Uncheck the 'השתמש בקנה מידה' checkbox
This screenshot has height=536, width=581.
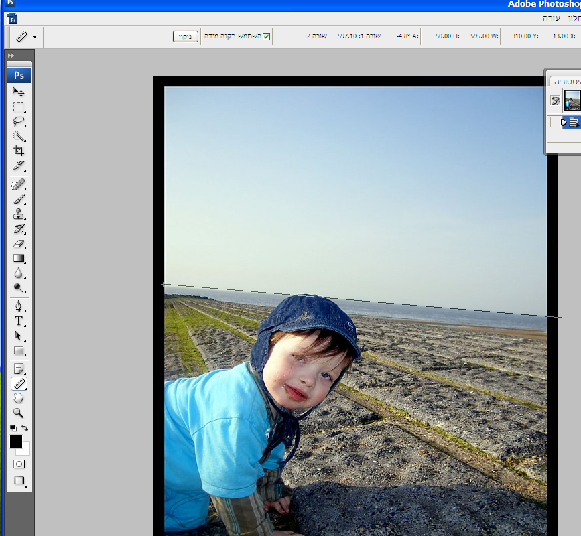[266, 36]
